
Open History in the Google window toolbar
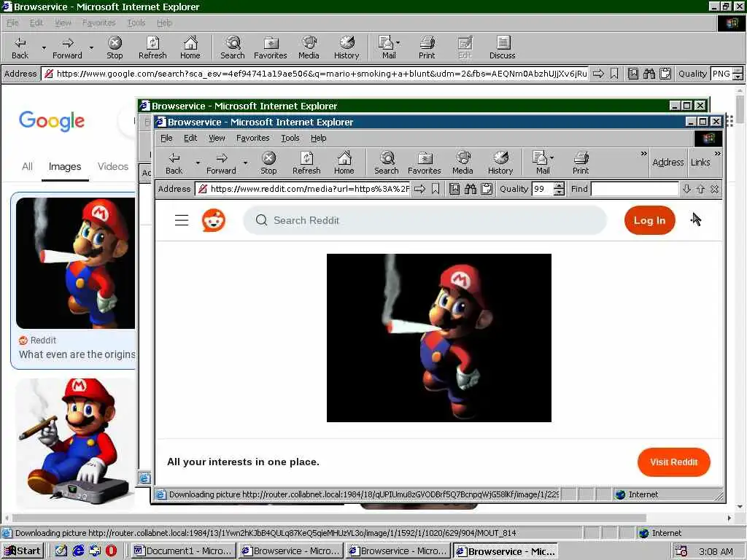[x=347, y=48]
